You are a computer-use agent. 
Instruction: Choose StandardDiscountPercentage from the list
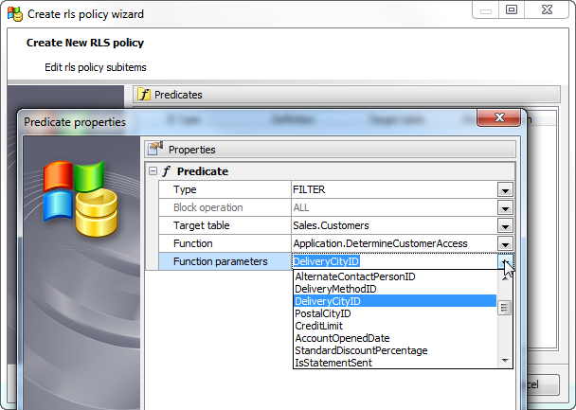tap(361, 350)
